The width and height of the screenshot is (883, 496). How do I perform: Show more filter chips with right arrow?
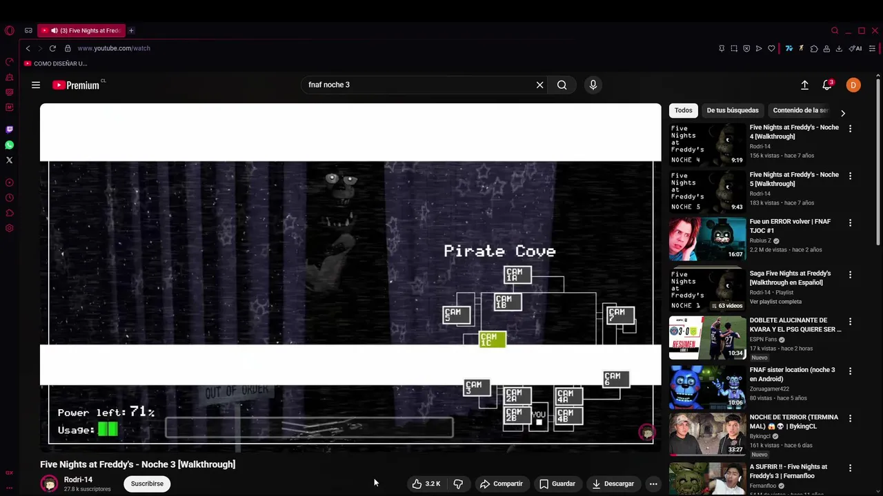[x=842, y=112]
